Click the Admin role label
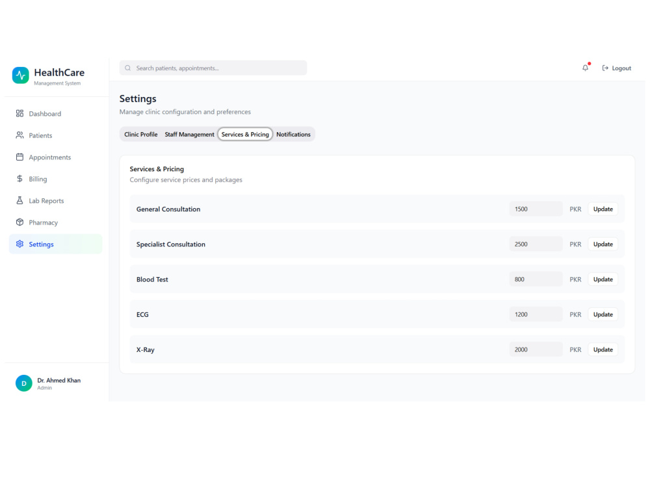The image size is (650, 488). 44,388
